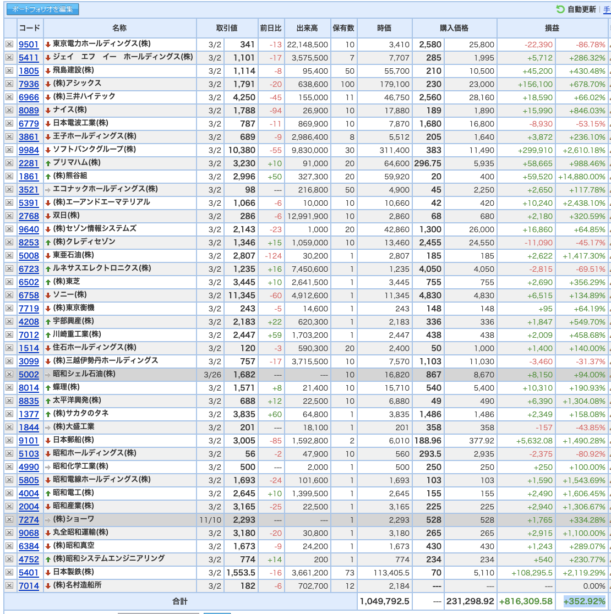Open stock code 5391 link
Image resolution: width=611 pixels, height=614 pixels.
29,203
